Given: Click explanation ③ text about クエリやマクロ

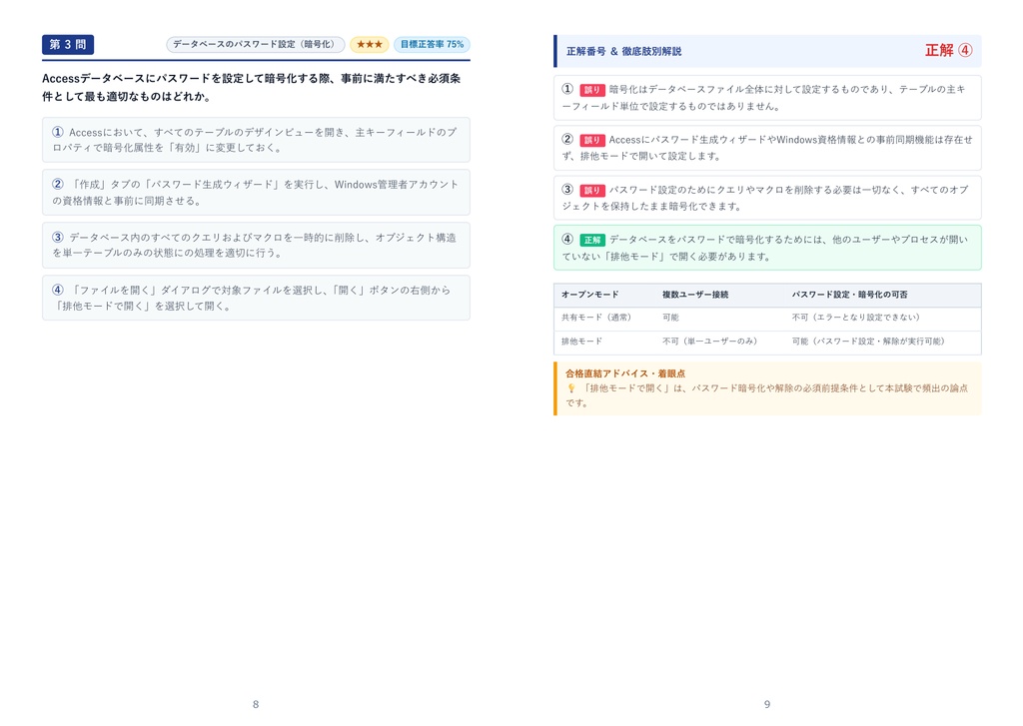Looking at the screenshot, I should pos(764,198).
